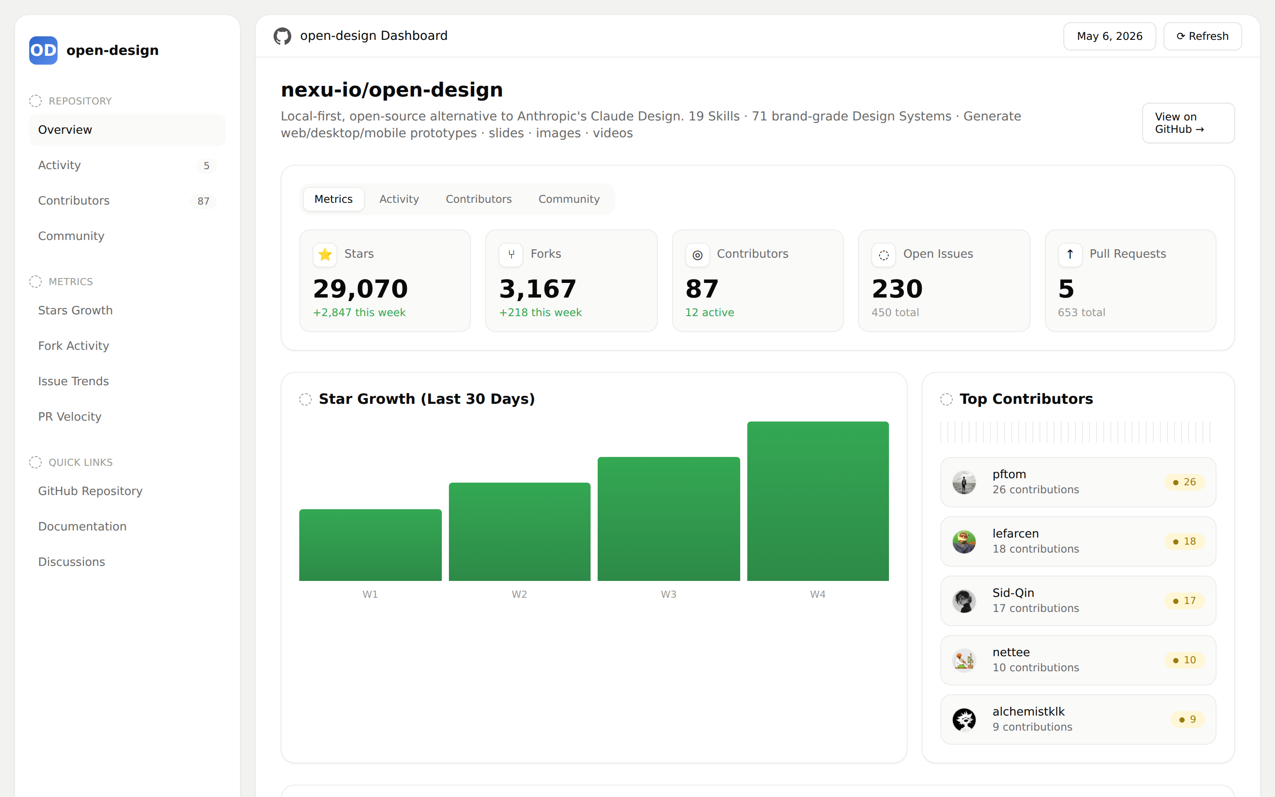Image resolution: width=1275 pixels, height=797 pixels.
Task: Open the Discussions quick link
Action: [x=127, y=562]
